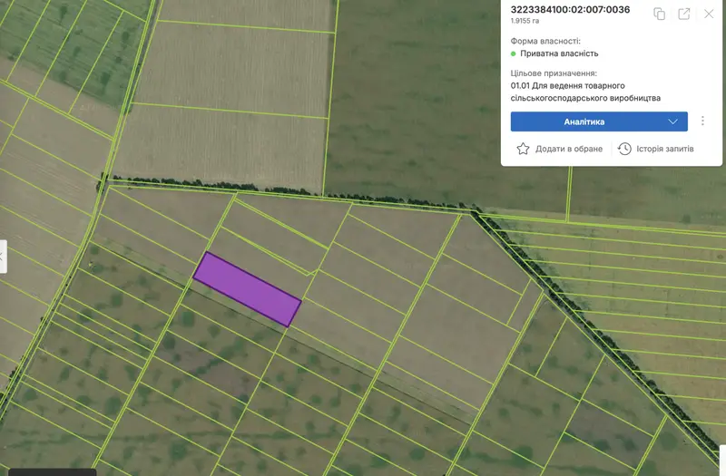Image resolution: width=726 pixels, height=476 pixels.
Task: Click the 01.01 land purpose description
Action: (585, 92)
